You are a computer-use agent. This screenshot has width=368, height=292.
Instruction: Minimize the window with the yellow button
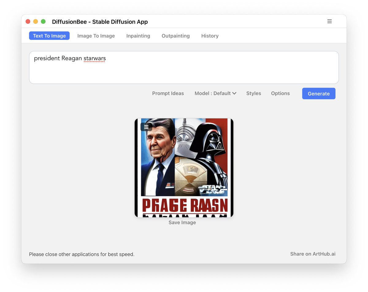pos(36,21)
